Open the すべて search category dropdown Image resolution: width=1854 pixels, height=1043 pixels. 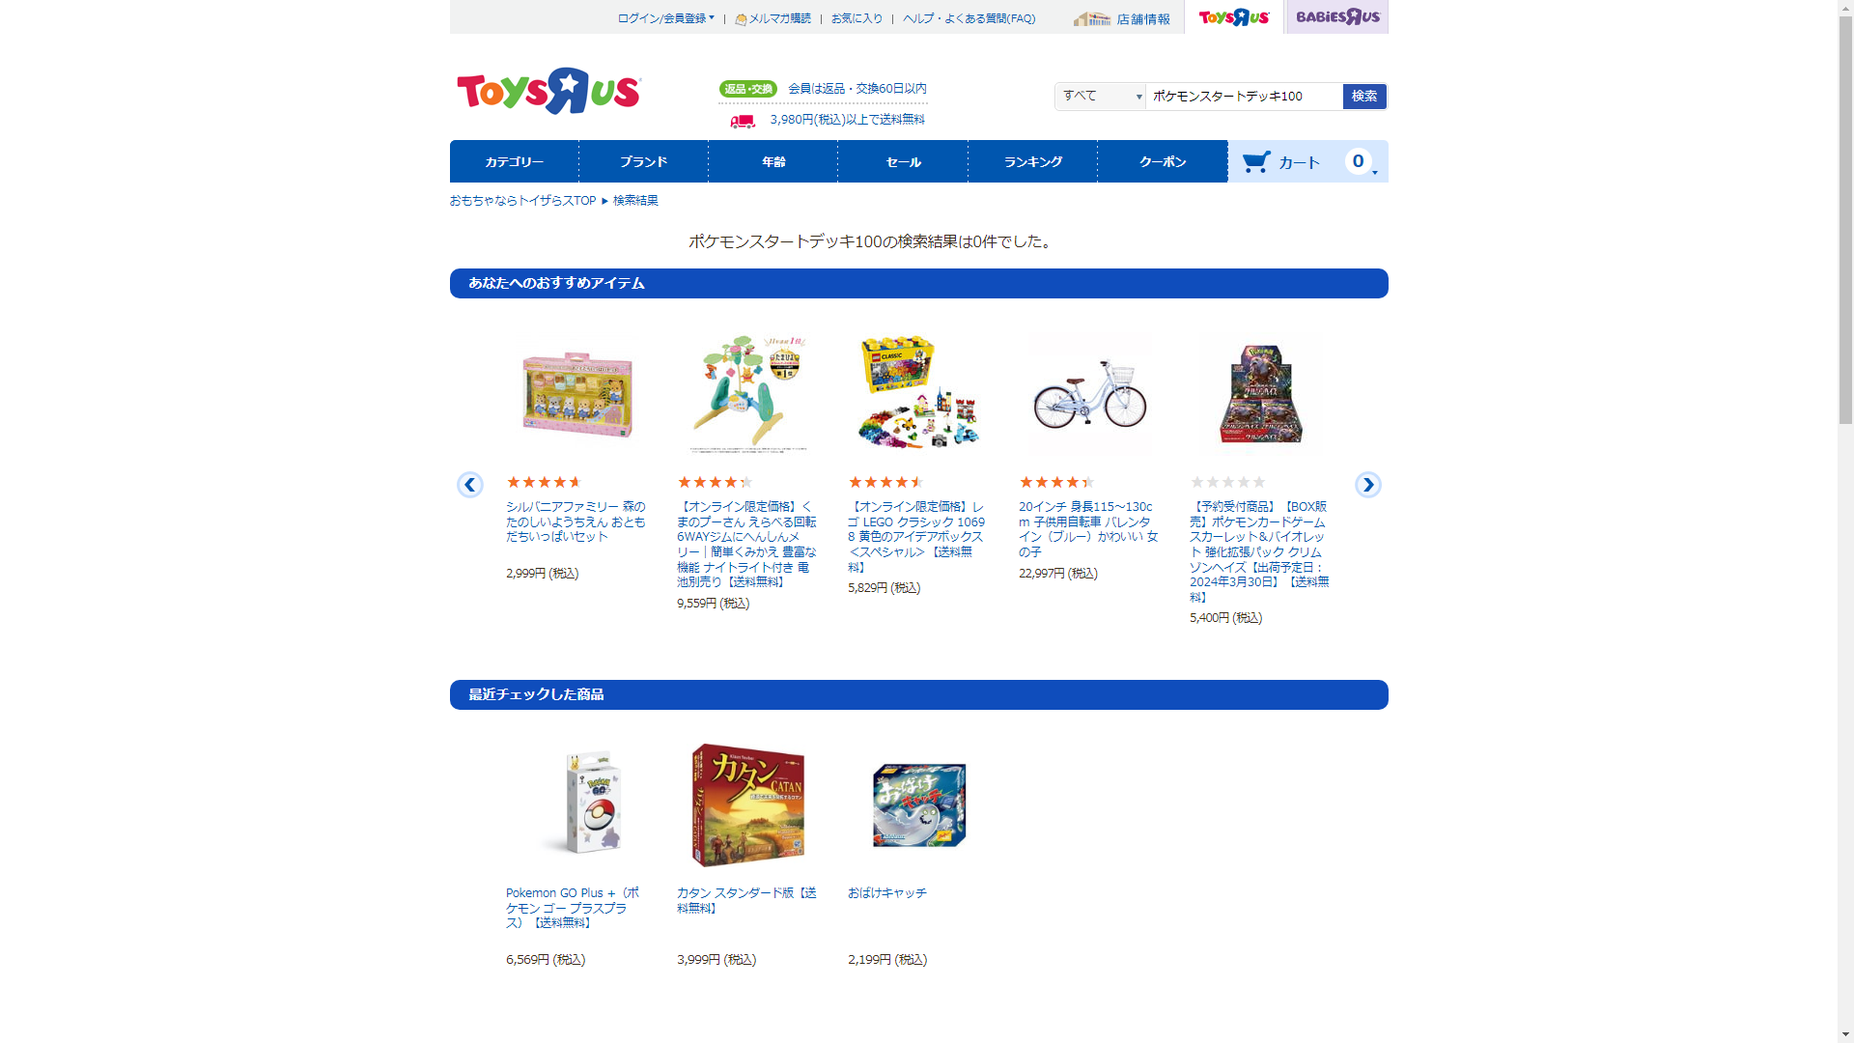(1100, 96)
